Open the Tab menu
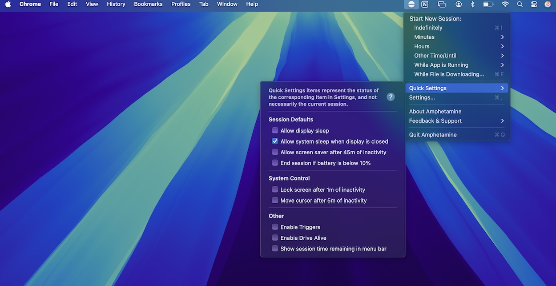 (204, 4)
